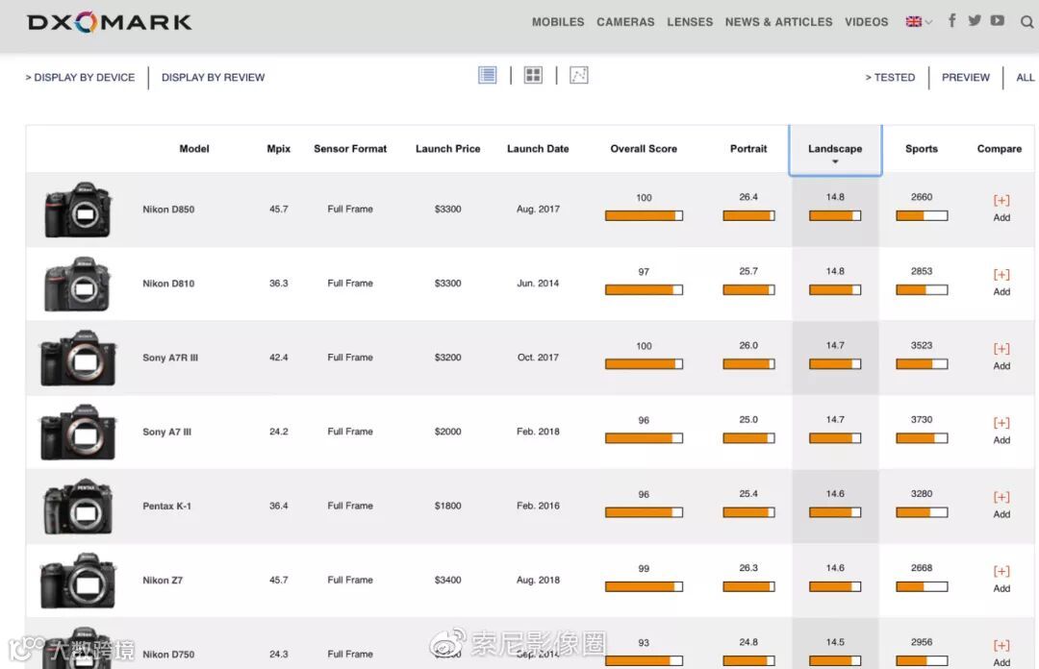Open DXOMARK Facebook page icon
Image resolution: width=1039 pixels, height=669 pixels.
tap(951, 20)
